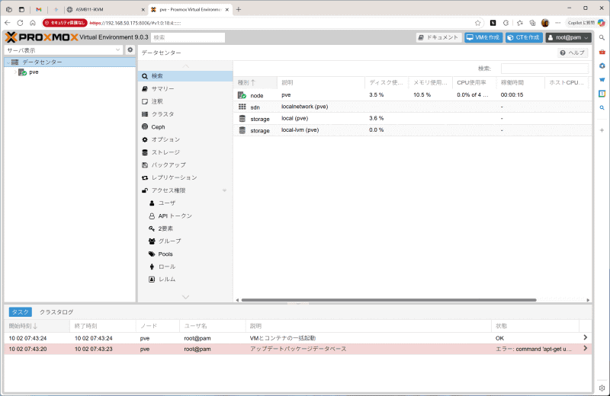Open the 注釈 notes menu item
Screen dimensions: 610x396
click(185, 101)
